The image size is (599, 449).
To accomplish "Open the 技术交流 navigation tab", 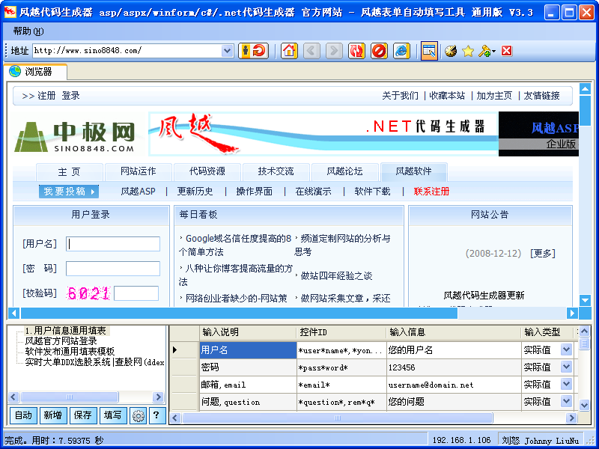I will [x=276, y=171].
